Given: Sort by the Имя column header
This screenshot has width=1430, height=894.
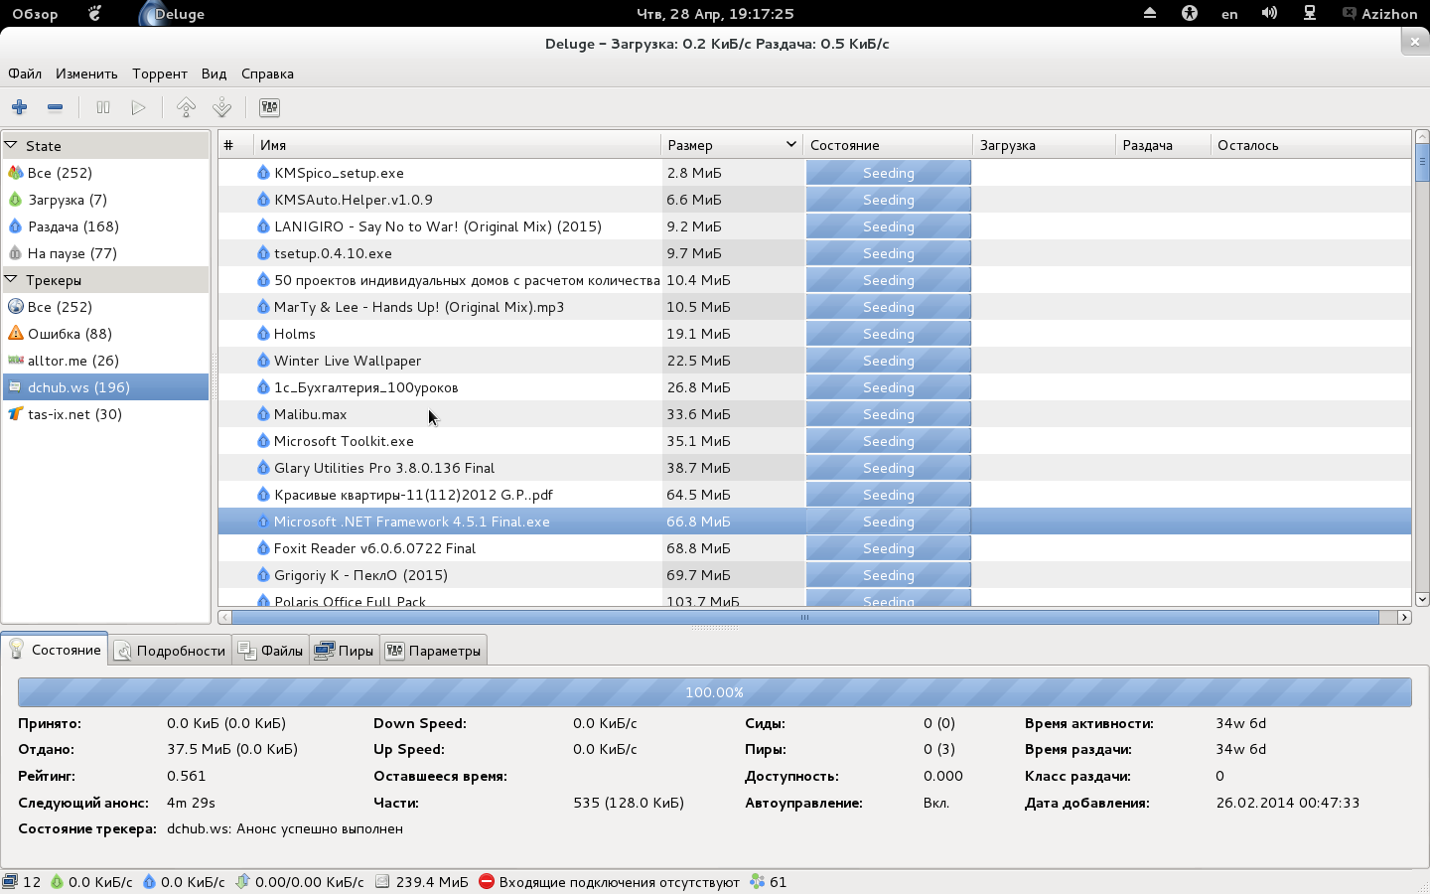Looking at the screenshot, I should click(457, 145).
